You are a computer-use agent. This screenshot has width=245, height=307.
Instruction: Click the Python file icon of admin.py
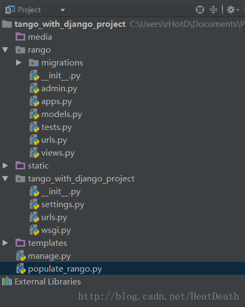click(x=34, y=89)
